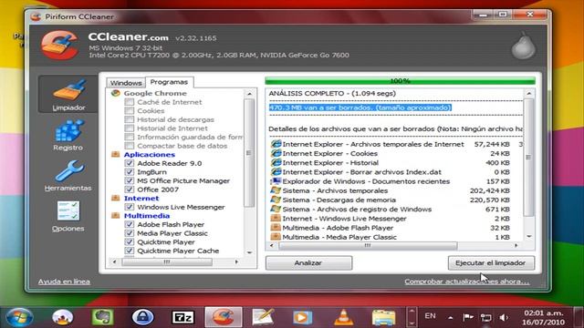
Task: Select the Programas tab
Action: coord(169,82)
